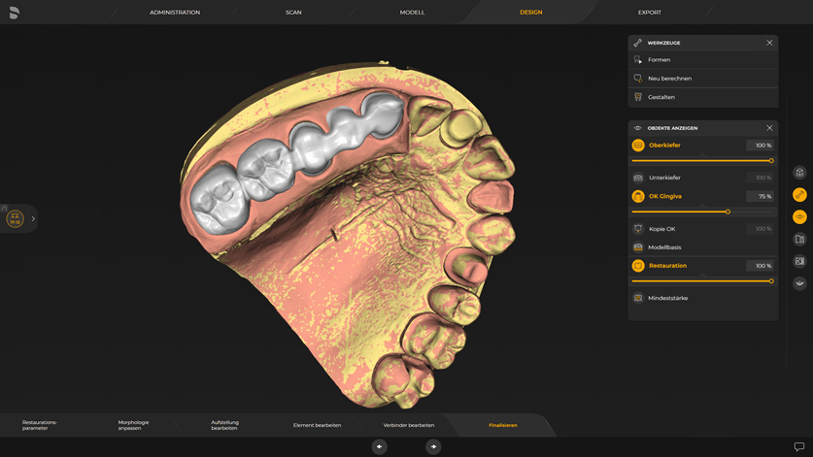The height and width of the screenshot is (457, 813).
Task: Collapse the bottom-most chevron icon in right sidebar
Action: coord(799,283)
